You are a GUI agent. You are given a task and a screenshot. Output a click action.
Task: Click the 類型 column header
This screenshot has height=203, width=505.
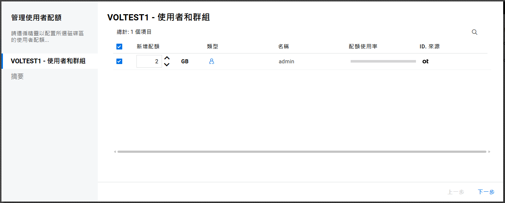212,47
